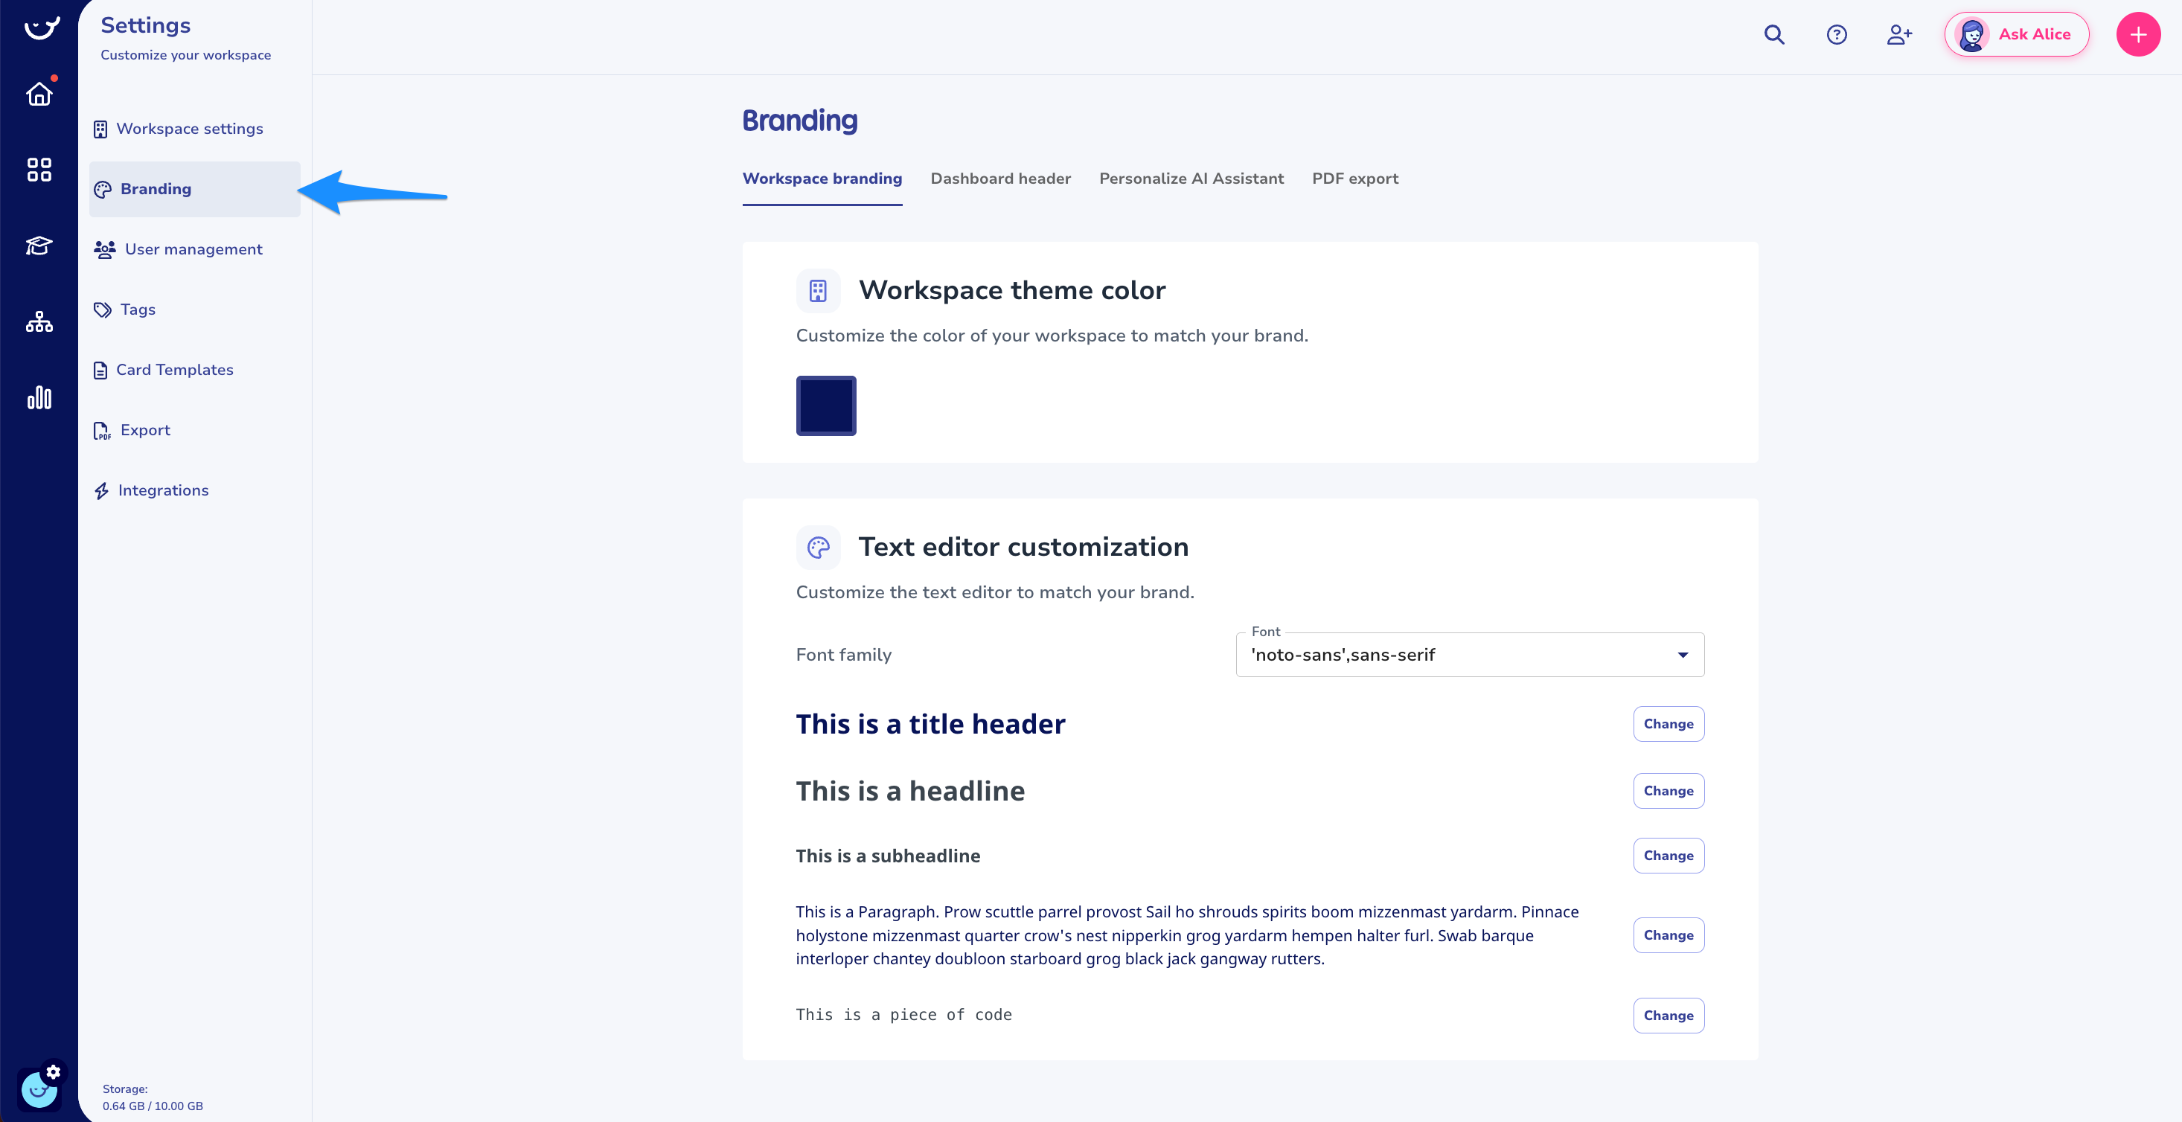Image resolution: width=2182 pixels, height=1122 pixels.
Task: Open the graduation cap academy icon
Action: click(x=39, y=246)
